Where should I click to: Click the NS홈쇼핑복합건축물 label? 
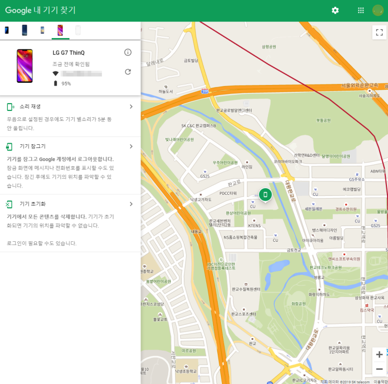240,237
